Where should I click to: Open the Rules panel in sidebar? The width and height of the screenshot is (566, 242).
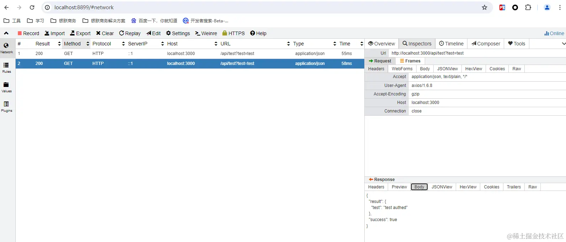click(x=6, y=68)
